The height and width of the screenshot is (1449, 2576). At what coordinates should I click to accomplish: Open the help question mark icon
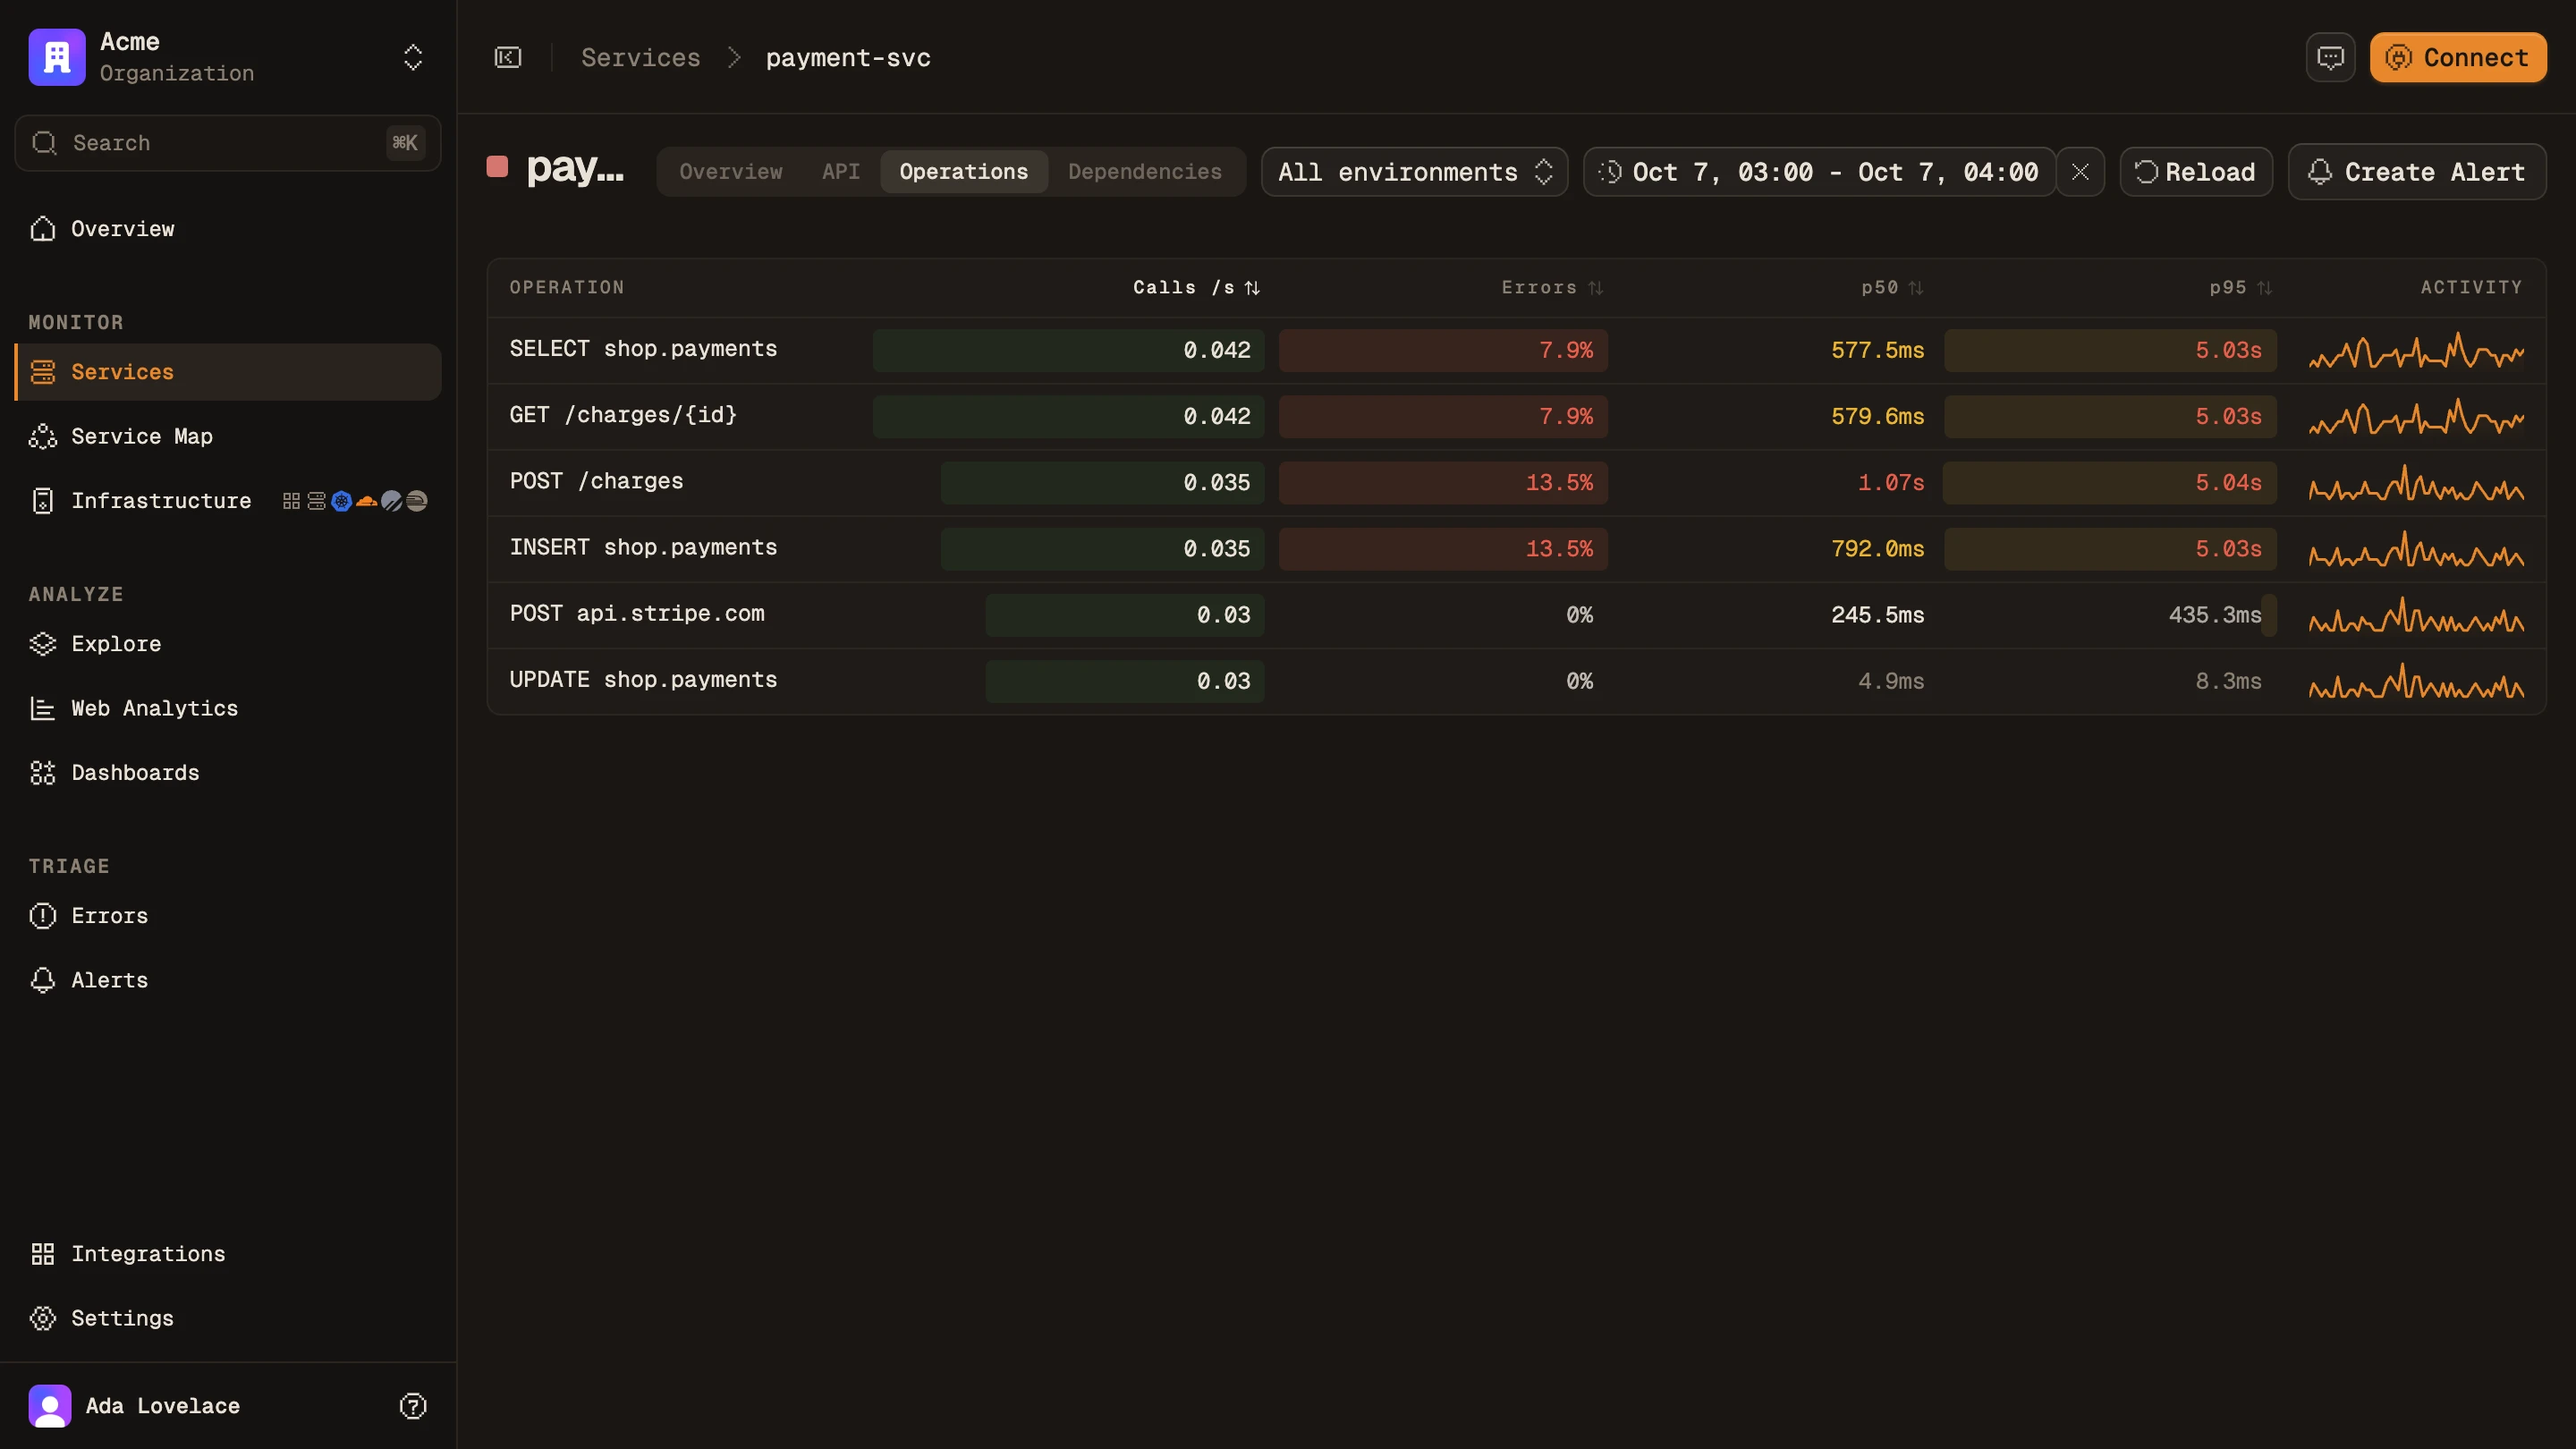[x=413, y=1406]
